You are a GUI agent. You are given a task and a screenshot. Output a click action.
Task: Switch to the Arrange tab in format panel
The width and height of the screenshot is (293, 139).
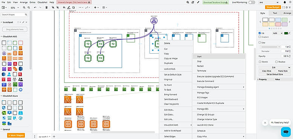click(x=287, y=13)
